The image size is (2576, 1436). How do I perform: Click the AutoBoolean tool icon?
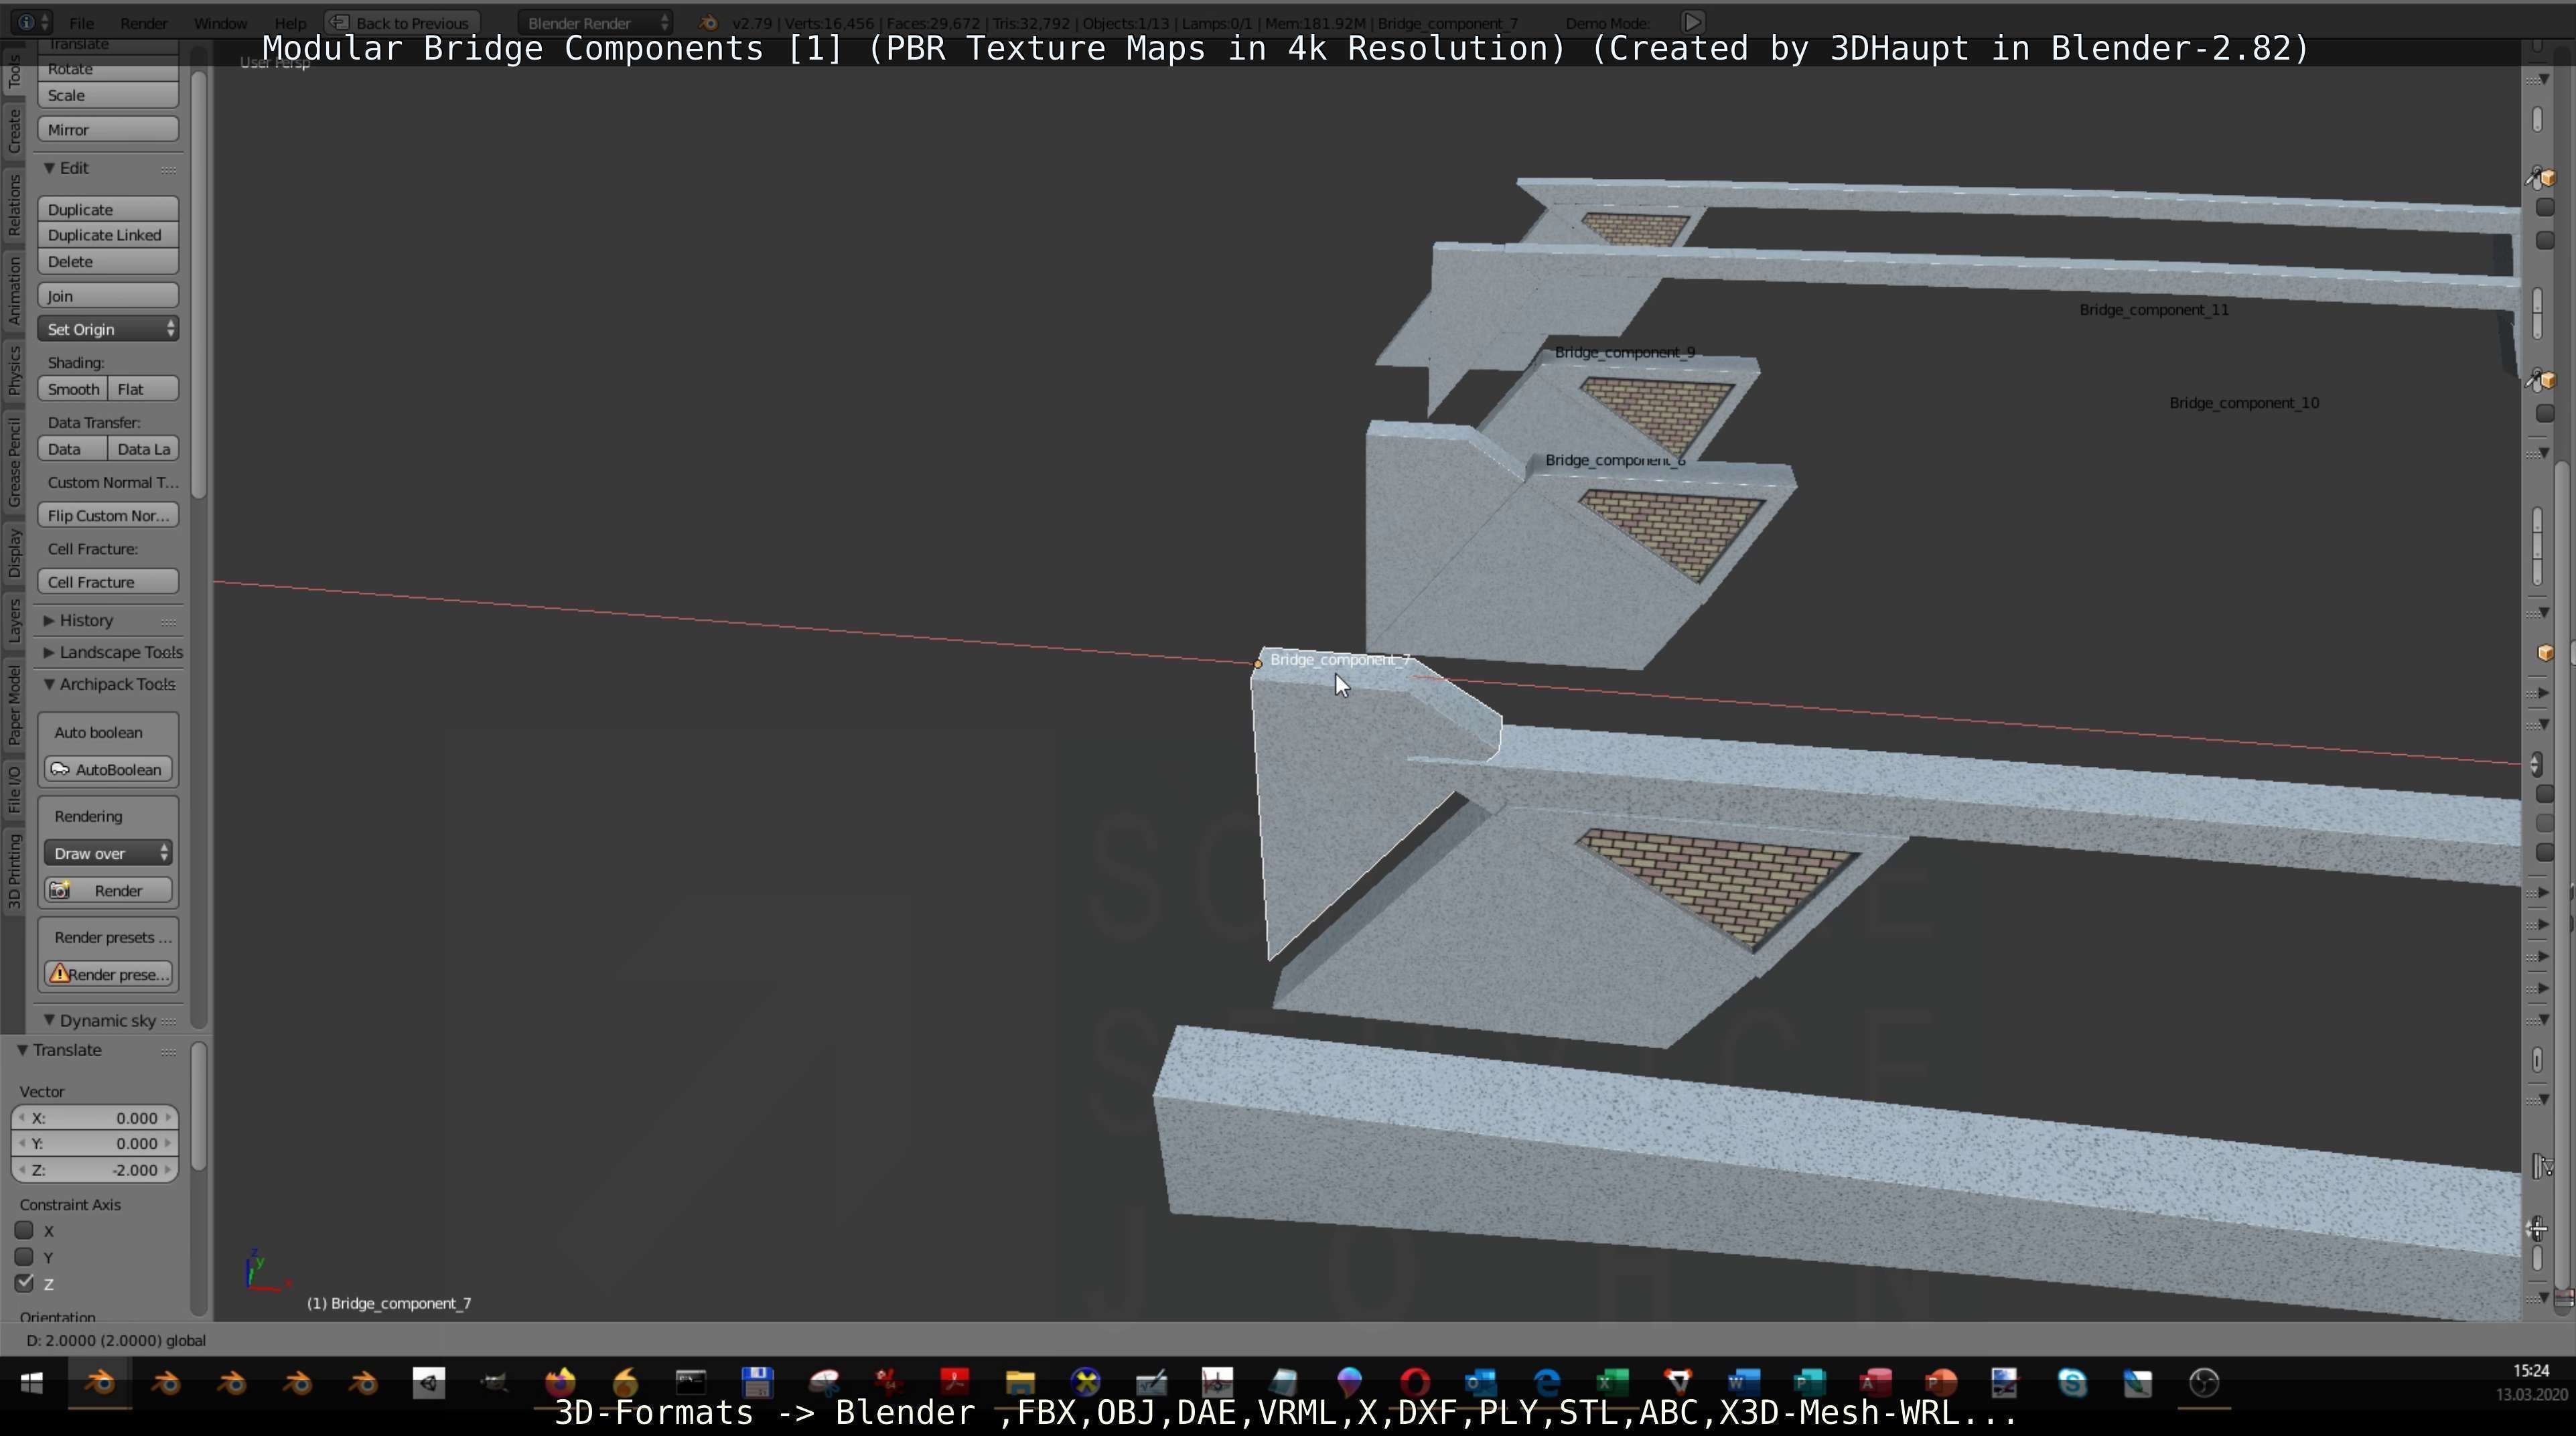60,769
